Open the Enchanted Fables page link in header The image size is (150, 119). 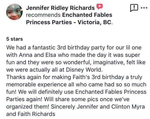pyautogui.click(x=87, y=15)
